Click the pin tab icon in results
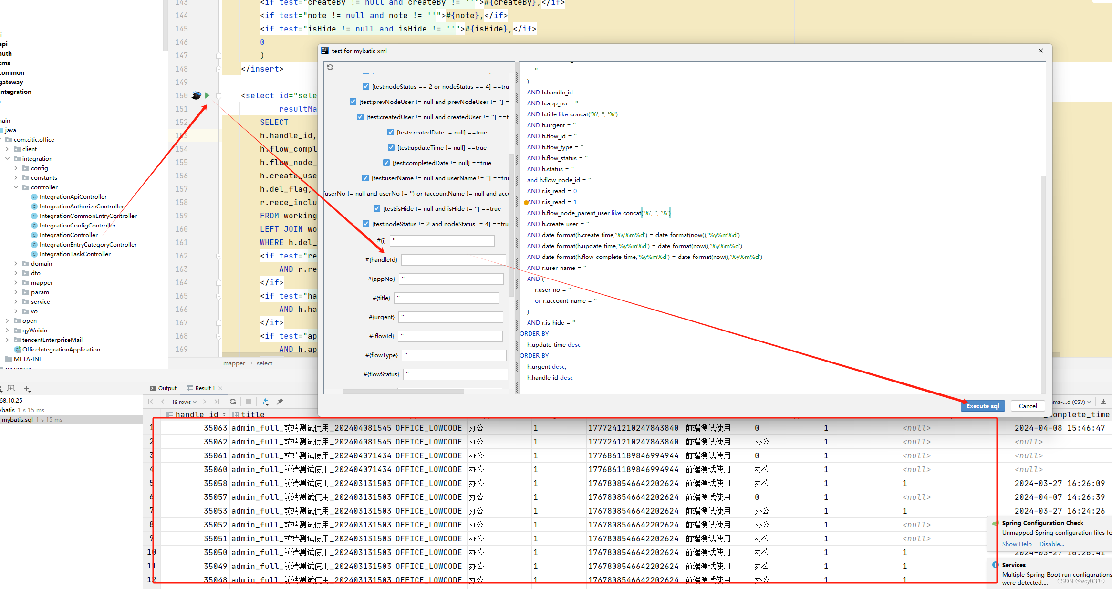 point(280,402)
